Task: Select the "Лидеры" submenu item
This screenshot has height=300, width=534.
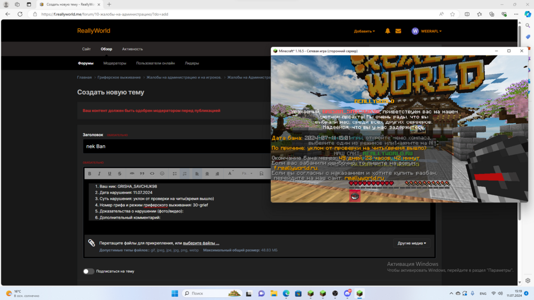Action: (192, 64)
